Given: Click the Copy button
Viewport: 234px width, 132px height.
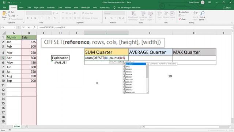Looking at the screenshot, I should coord(12,15).
